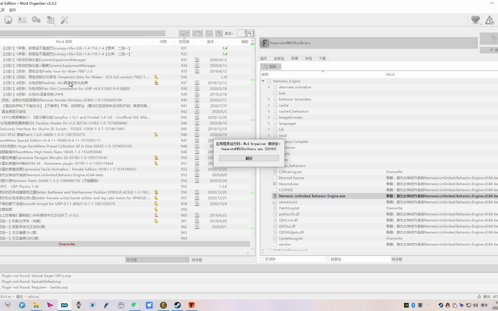Click the open folder dropdown button
This screenshot has height=311, width=498.
point(198,33)
